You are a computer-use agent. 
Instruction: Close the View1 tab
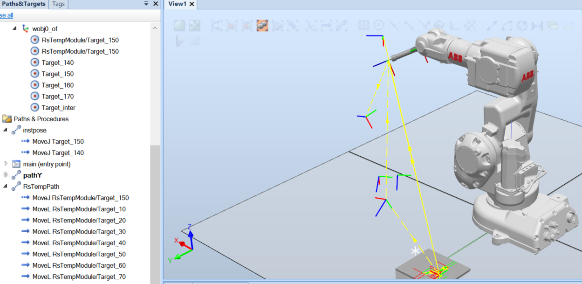pyautogui.click(x=192, y=4)
